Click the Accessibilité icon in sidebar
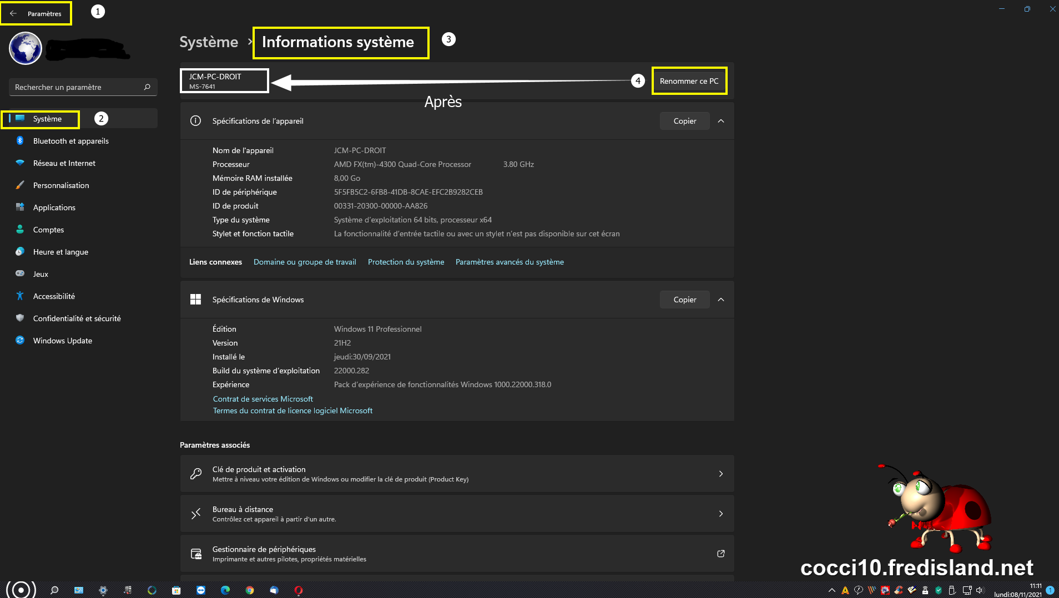Viewport: 1059px width, 598px height. 20,296
